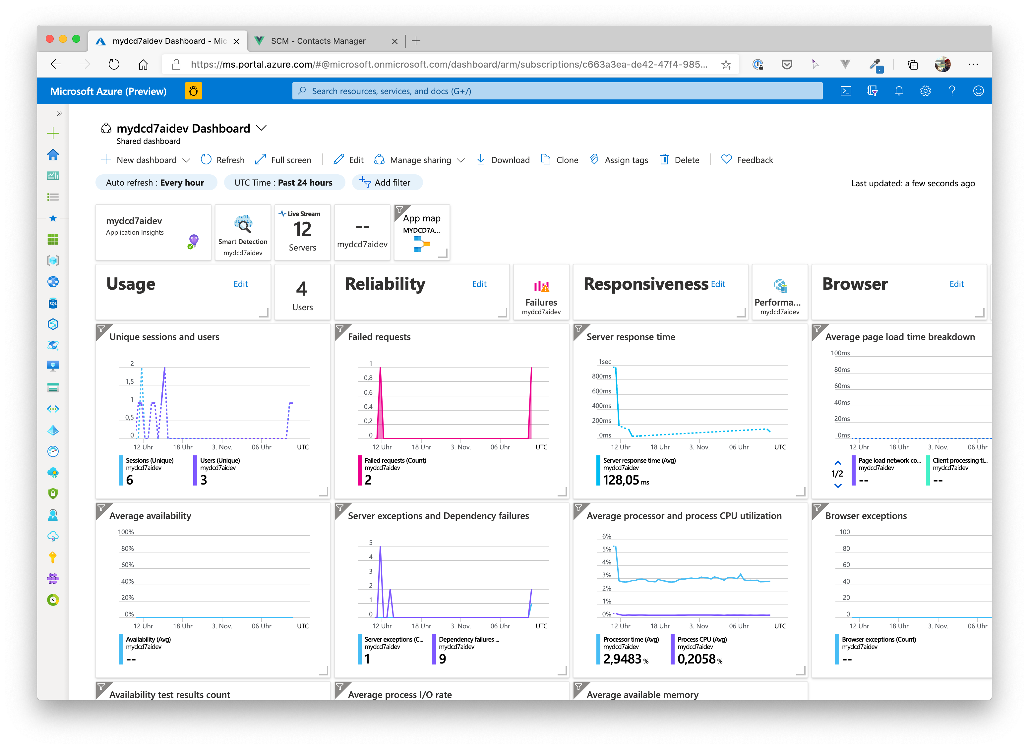This screenshot has width=1029, height=749.
Task: Click Clone dashboard button
Action: pyautogui.click(x=559, y=160)
